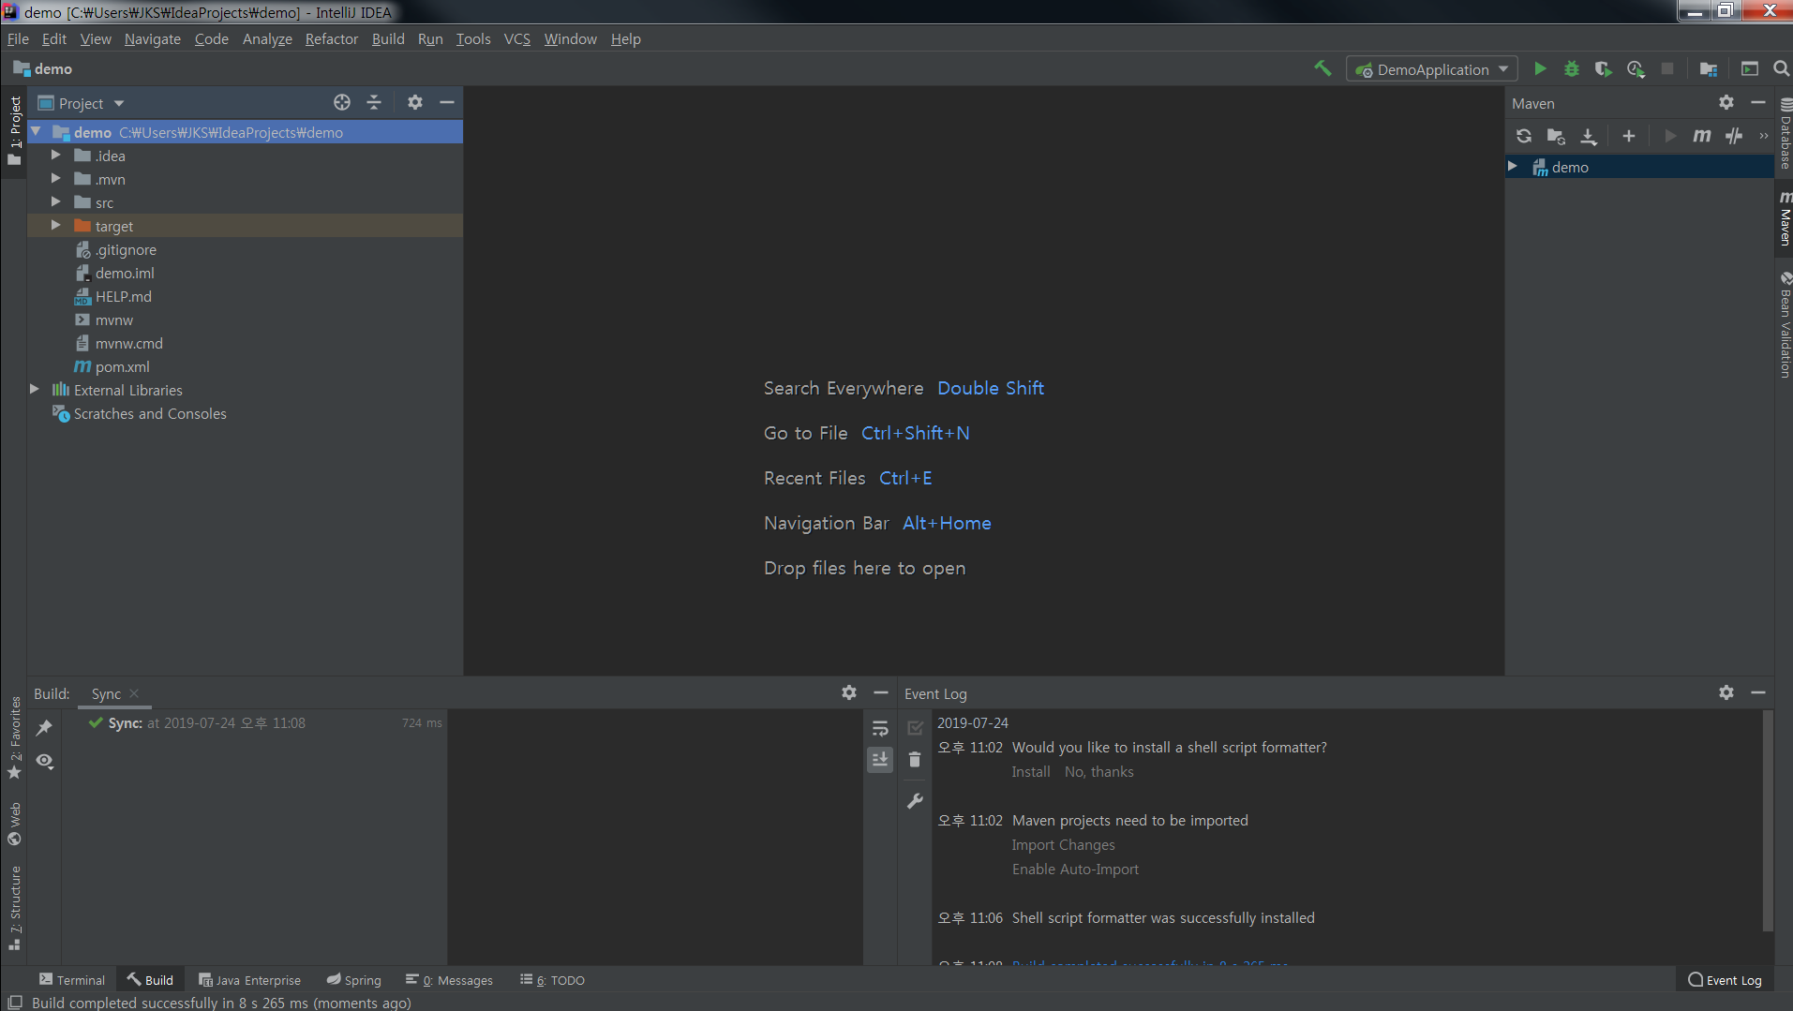Hide the Project tool window
Viewport: 1793px width, 1011px height.
tap(447, 102)
